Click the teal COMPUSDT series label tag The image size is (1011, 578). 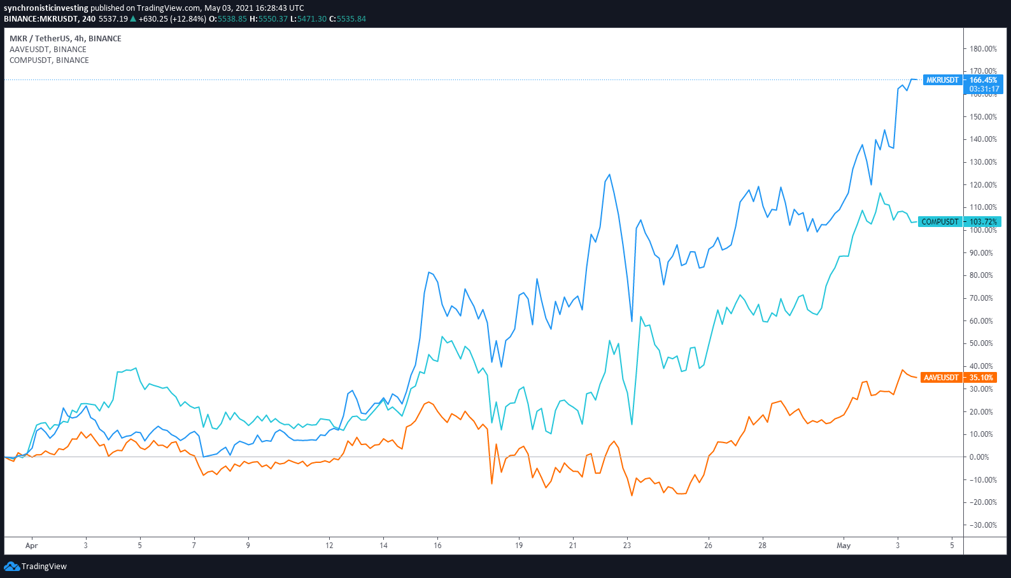[940, 222]
